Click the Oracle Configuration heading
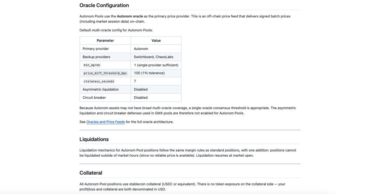 tap(104, 5)
